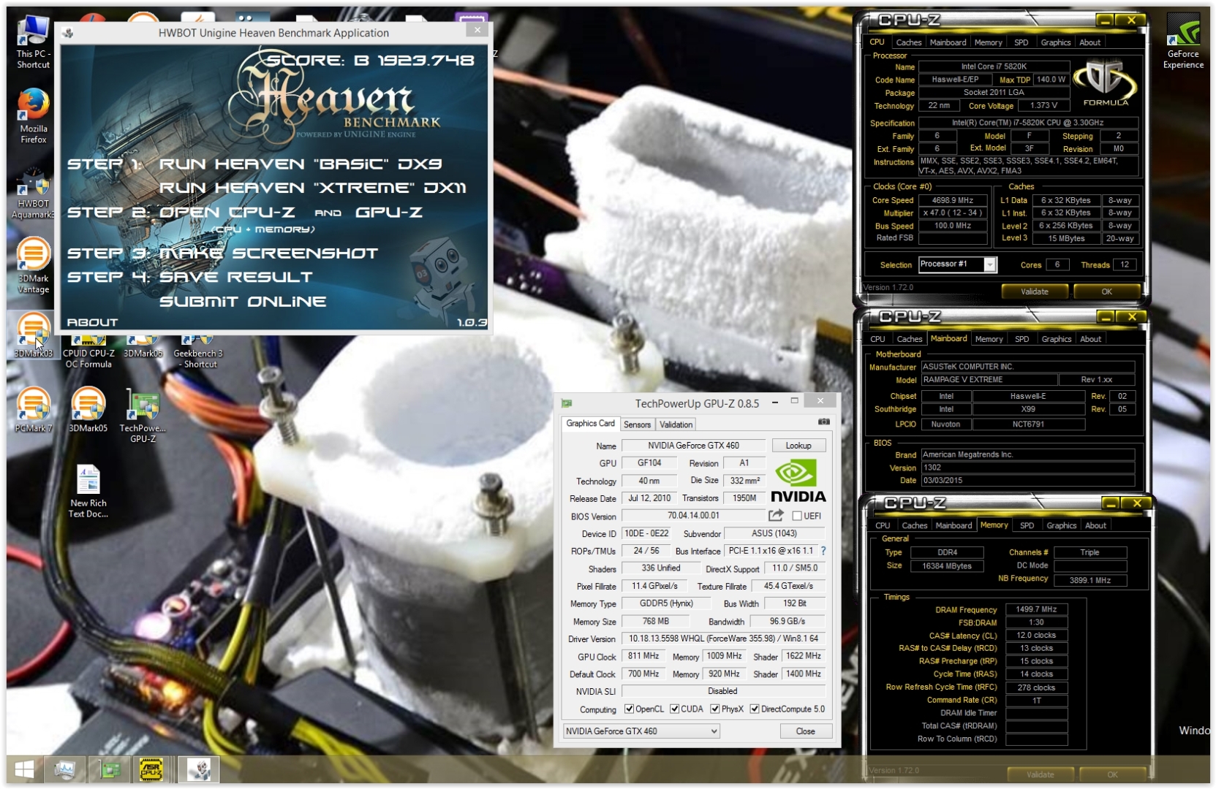This screenshot has width=1216, height=789.
Task: Open GeForce Experience desktop icon
Action: tap(1182, 42)
